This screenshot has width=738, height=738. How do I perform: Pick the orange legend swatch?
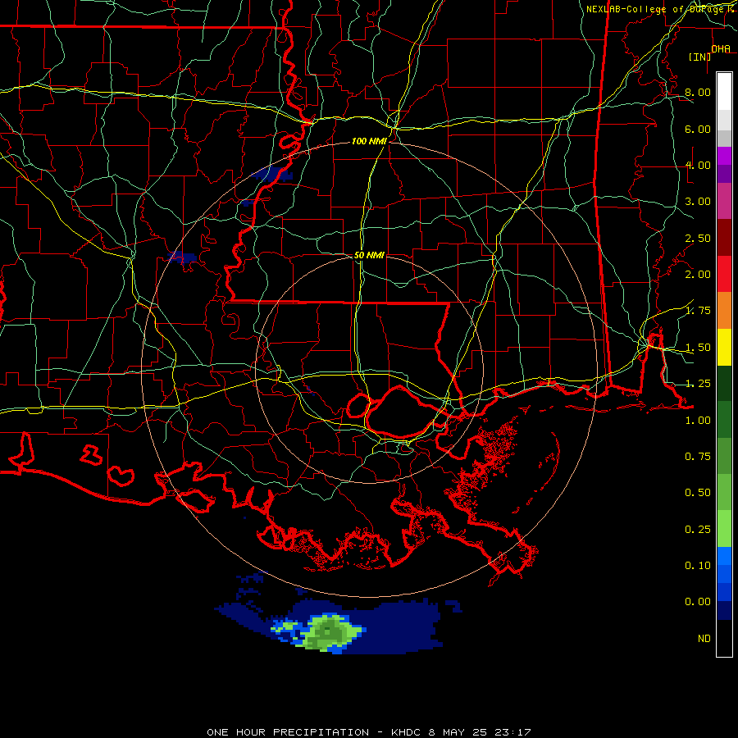(x=724, y=311)
